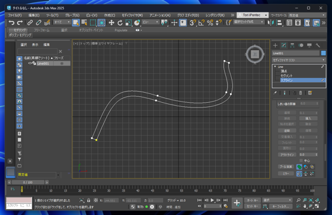Viewport: 332px width, 215px height.
Task: Click the Redo arrow icon
Action: pyautogui.click(x=20, y=22)
